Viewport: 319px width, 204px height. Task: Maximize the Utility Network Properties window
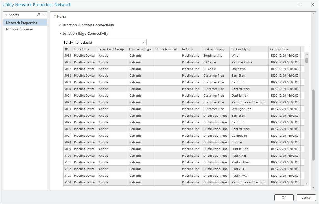coord(300,4)
